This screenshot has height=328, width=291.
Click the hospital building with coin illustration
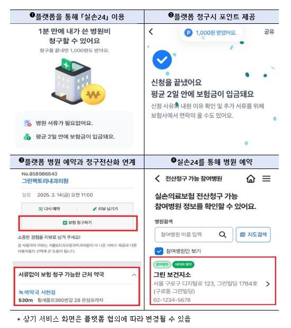[78, 82]
